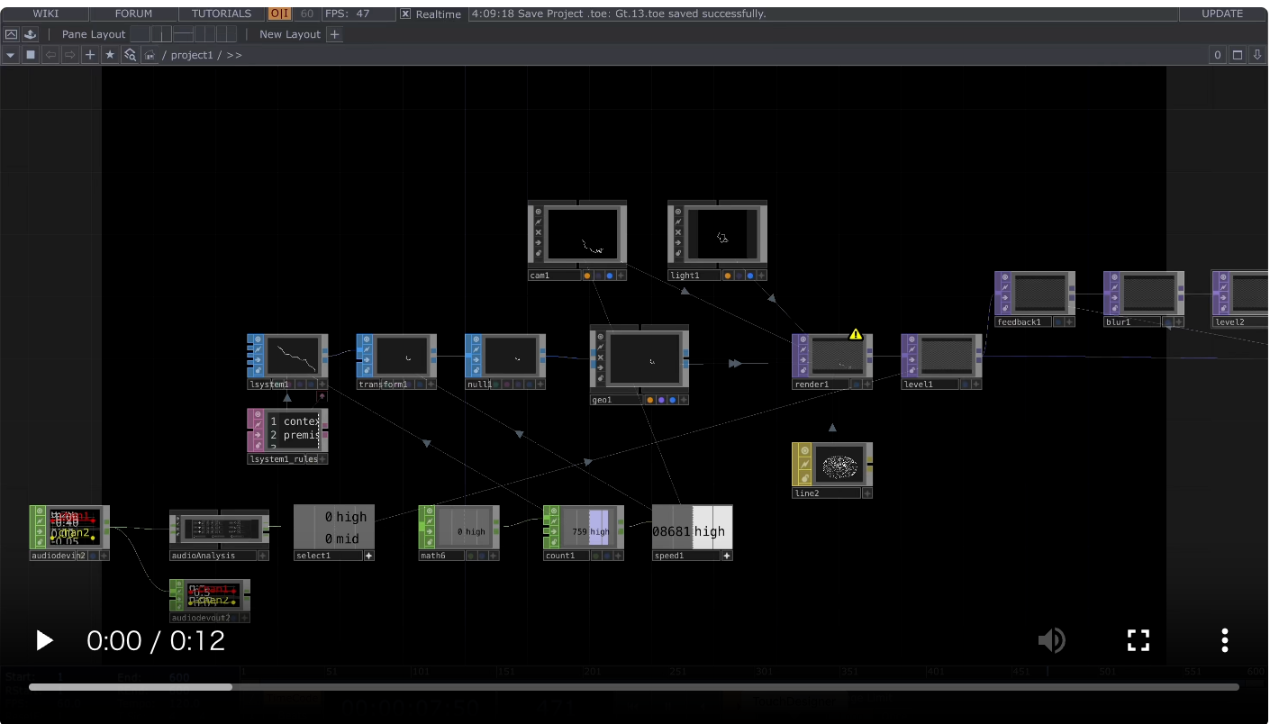This screenshot has width=1270, height=724.
Task: Select the level1 node
Action: (x=941, y=361)
